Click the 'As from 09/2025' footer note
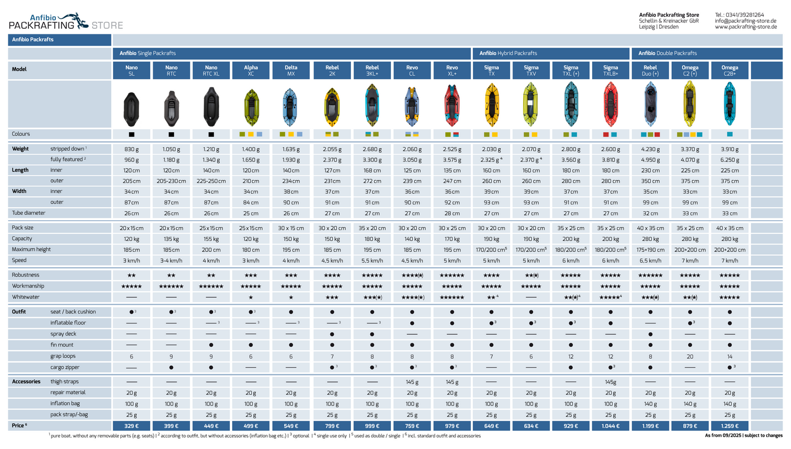This screenshot has width=791, height=449. tap(744, 435)
